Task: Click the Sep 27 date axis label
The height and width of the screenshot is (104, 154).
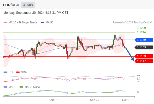Action: coord(53,100)
